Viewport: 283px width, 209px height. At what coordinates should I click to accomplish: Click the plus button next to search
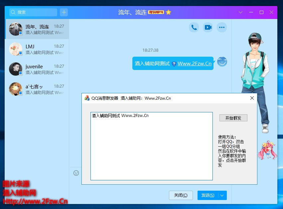(x=64, y=12)
